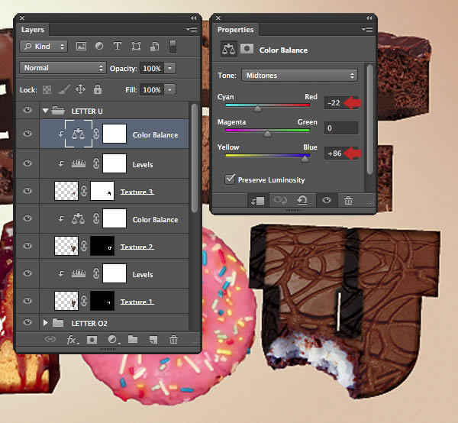Select Texture 3 layer thumbnail
458x423 pixels.
66,191
